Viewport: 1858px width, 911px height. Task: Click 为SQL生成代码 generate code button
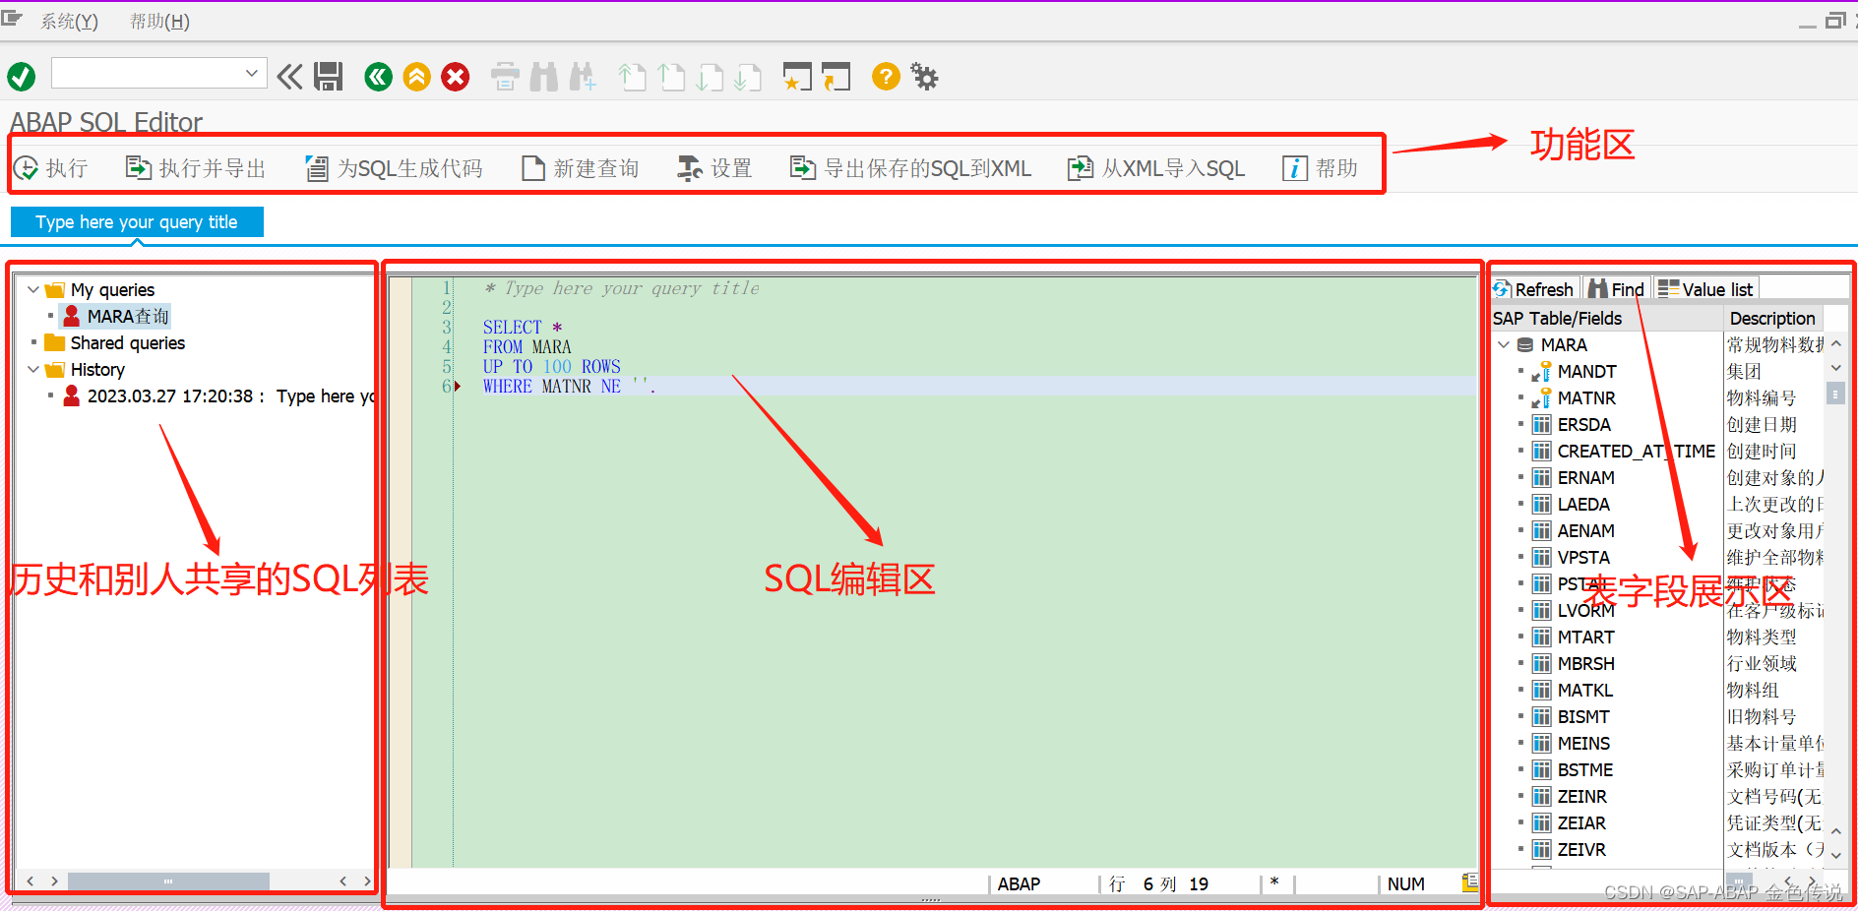[x=395, y=168]
